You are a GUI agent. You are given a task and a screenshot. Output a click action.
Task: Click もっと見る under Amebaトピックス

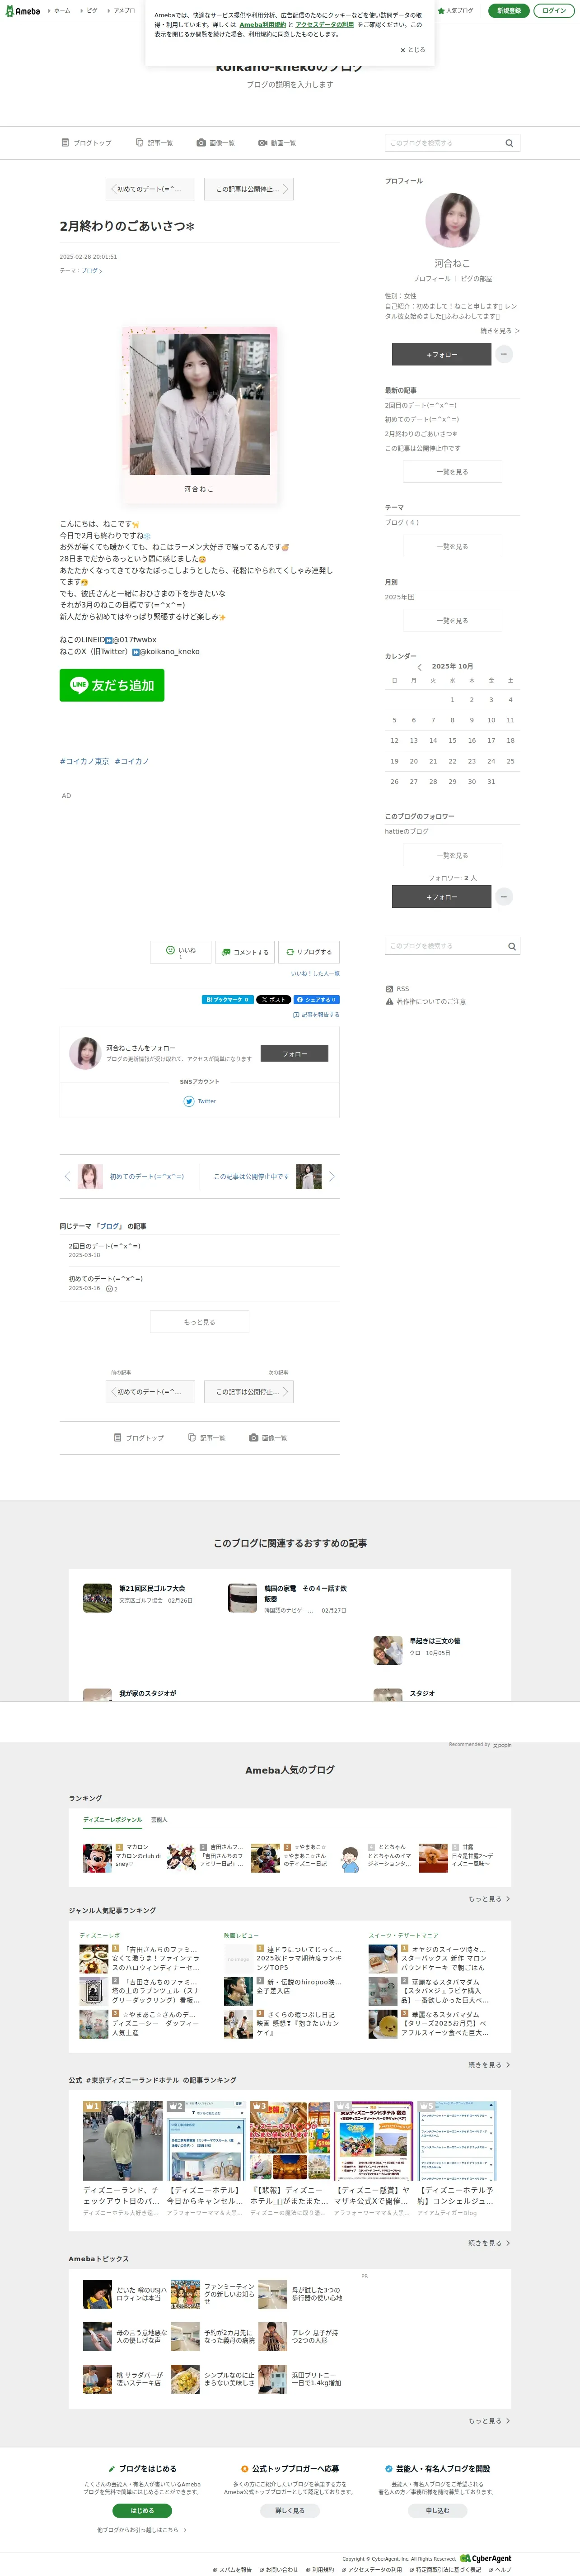tap(489, 2421)
